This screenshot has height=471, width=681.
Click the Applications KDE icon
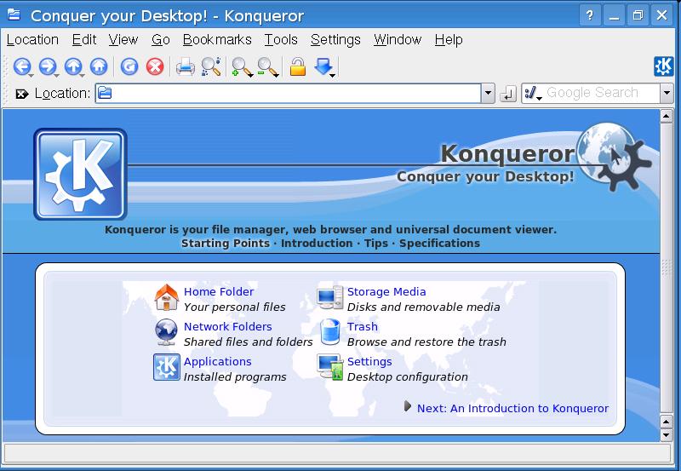(x=166, y=367)
